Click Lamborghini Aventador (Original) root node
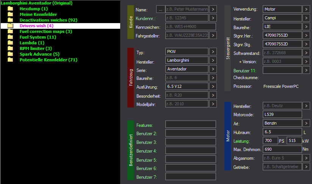 (37, 3)
